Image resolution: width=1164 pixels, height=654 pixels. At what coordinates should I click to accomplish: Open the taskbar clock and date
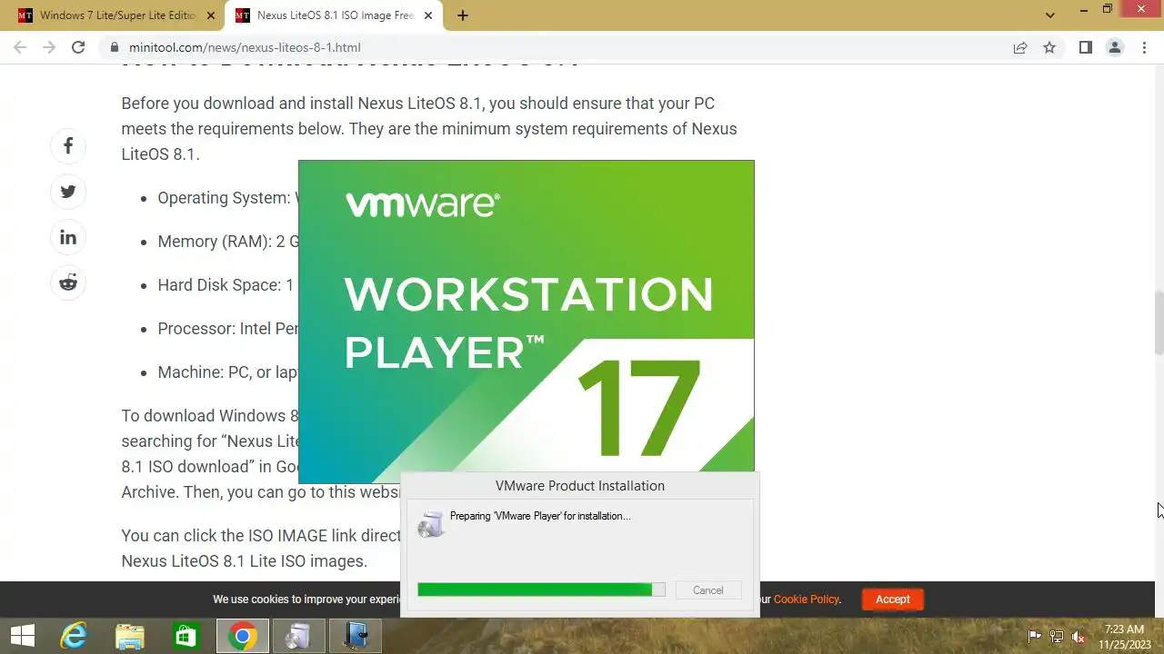(x=1124, y=637)
